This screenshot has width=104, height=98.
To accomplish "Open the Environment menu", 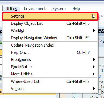I will pyautogui.click(x=35, y=9).
